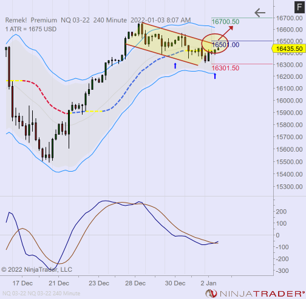Click the 16200.00 price axis label
The image size is (306, 299).
tap(290, 76)
